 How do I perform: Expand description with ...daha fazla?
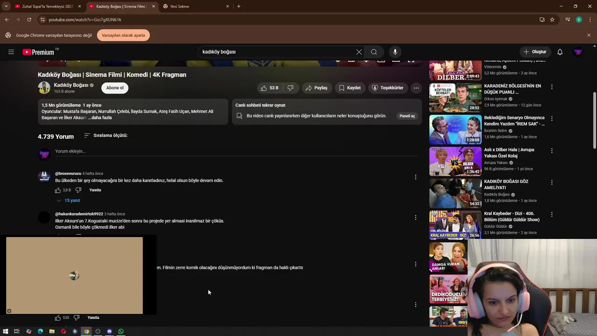click(100, 118)
